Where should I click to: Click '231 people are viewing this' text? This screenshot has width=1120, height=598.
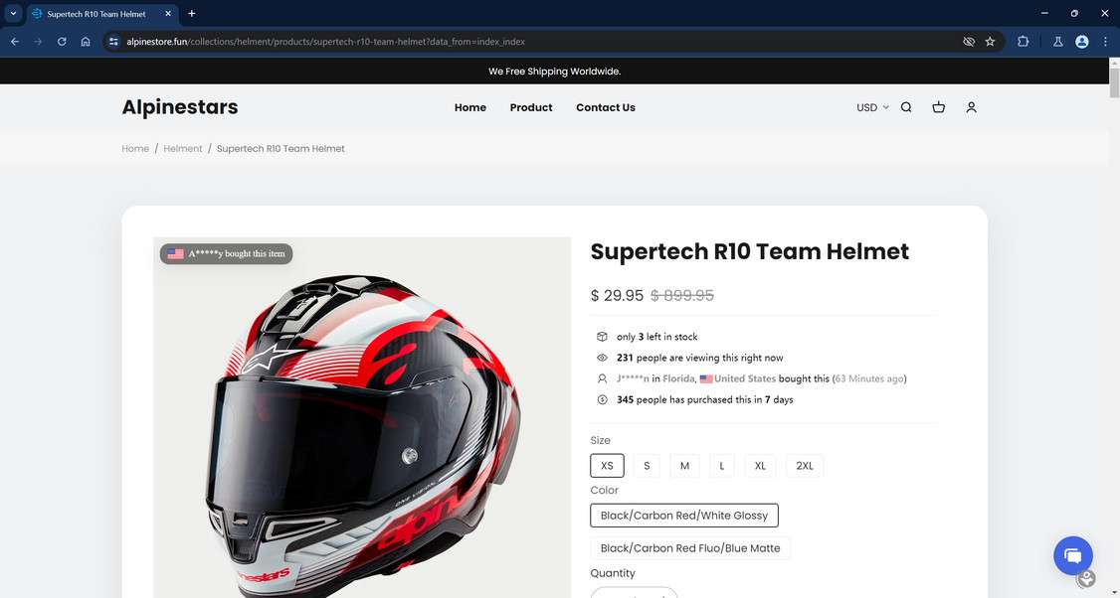[x=700, y=358]
